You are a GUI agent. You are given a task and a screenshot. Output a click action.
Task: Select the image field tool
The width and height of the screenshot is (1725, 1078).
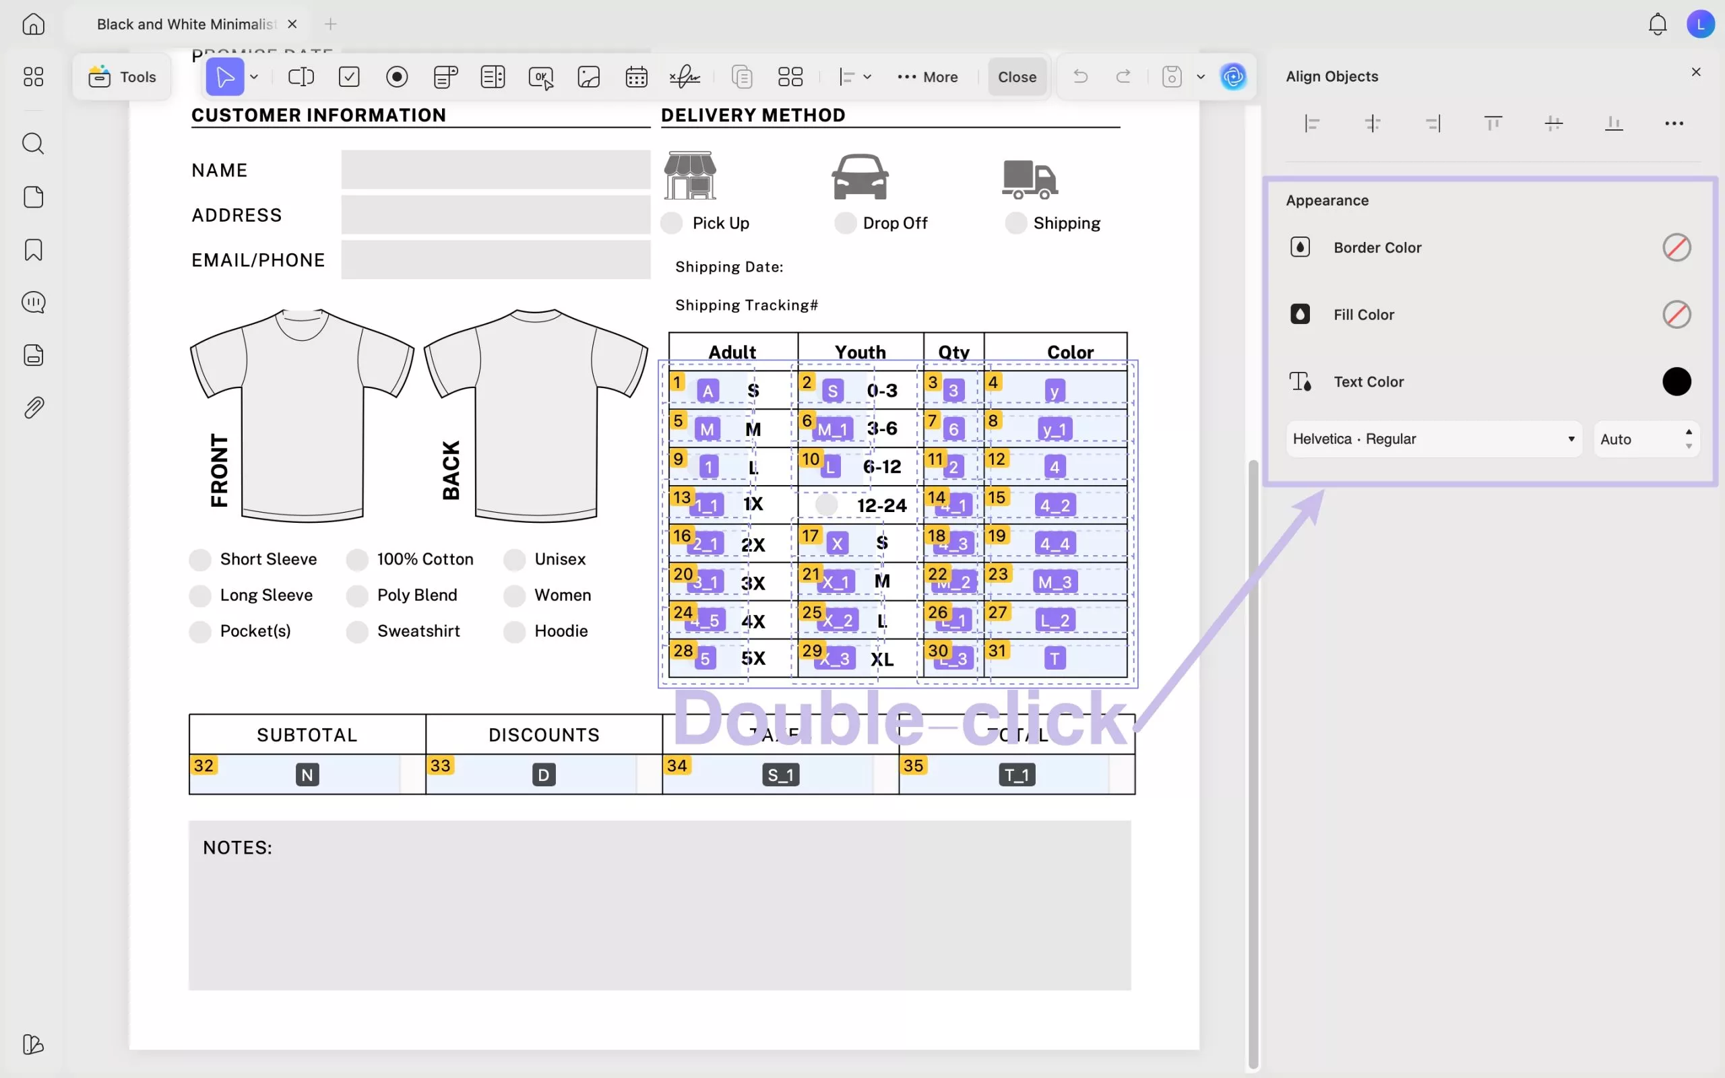(x=588, y=76)
